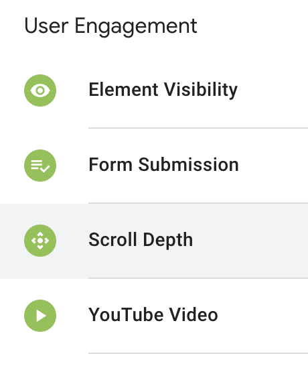This screenshot has width=308, height=370.
Task: Click the green eye icon for Element Visibility
Action: [x=40, y=90]
